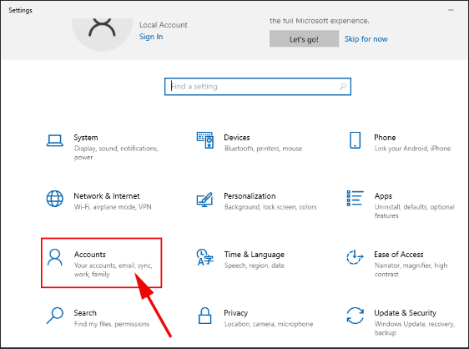Click 'Speech, region, date' text

255,266
